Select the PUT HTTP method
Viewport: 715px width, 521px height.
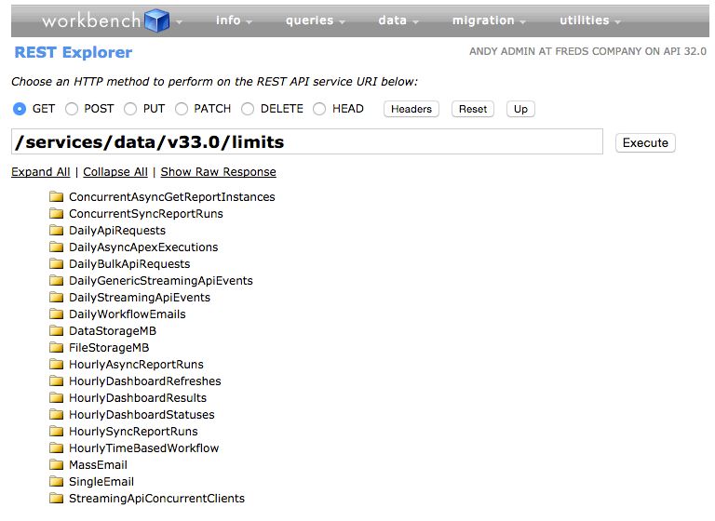click(x=130, y=109)
